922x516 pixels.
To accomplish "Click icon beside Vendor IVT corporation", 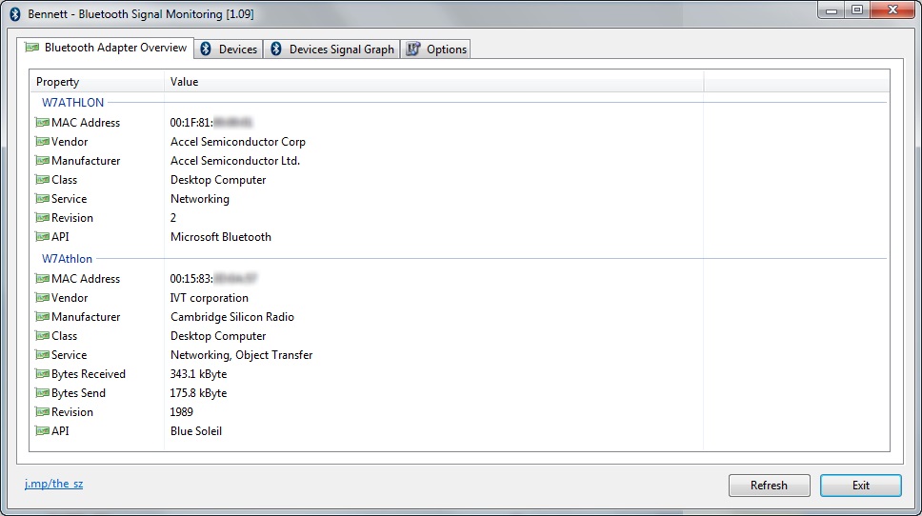I will [42, 297].
